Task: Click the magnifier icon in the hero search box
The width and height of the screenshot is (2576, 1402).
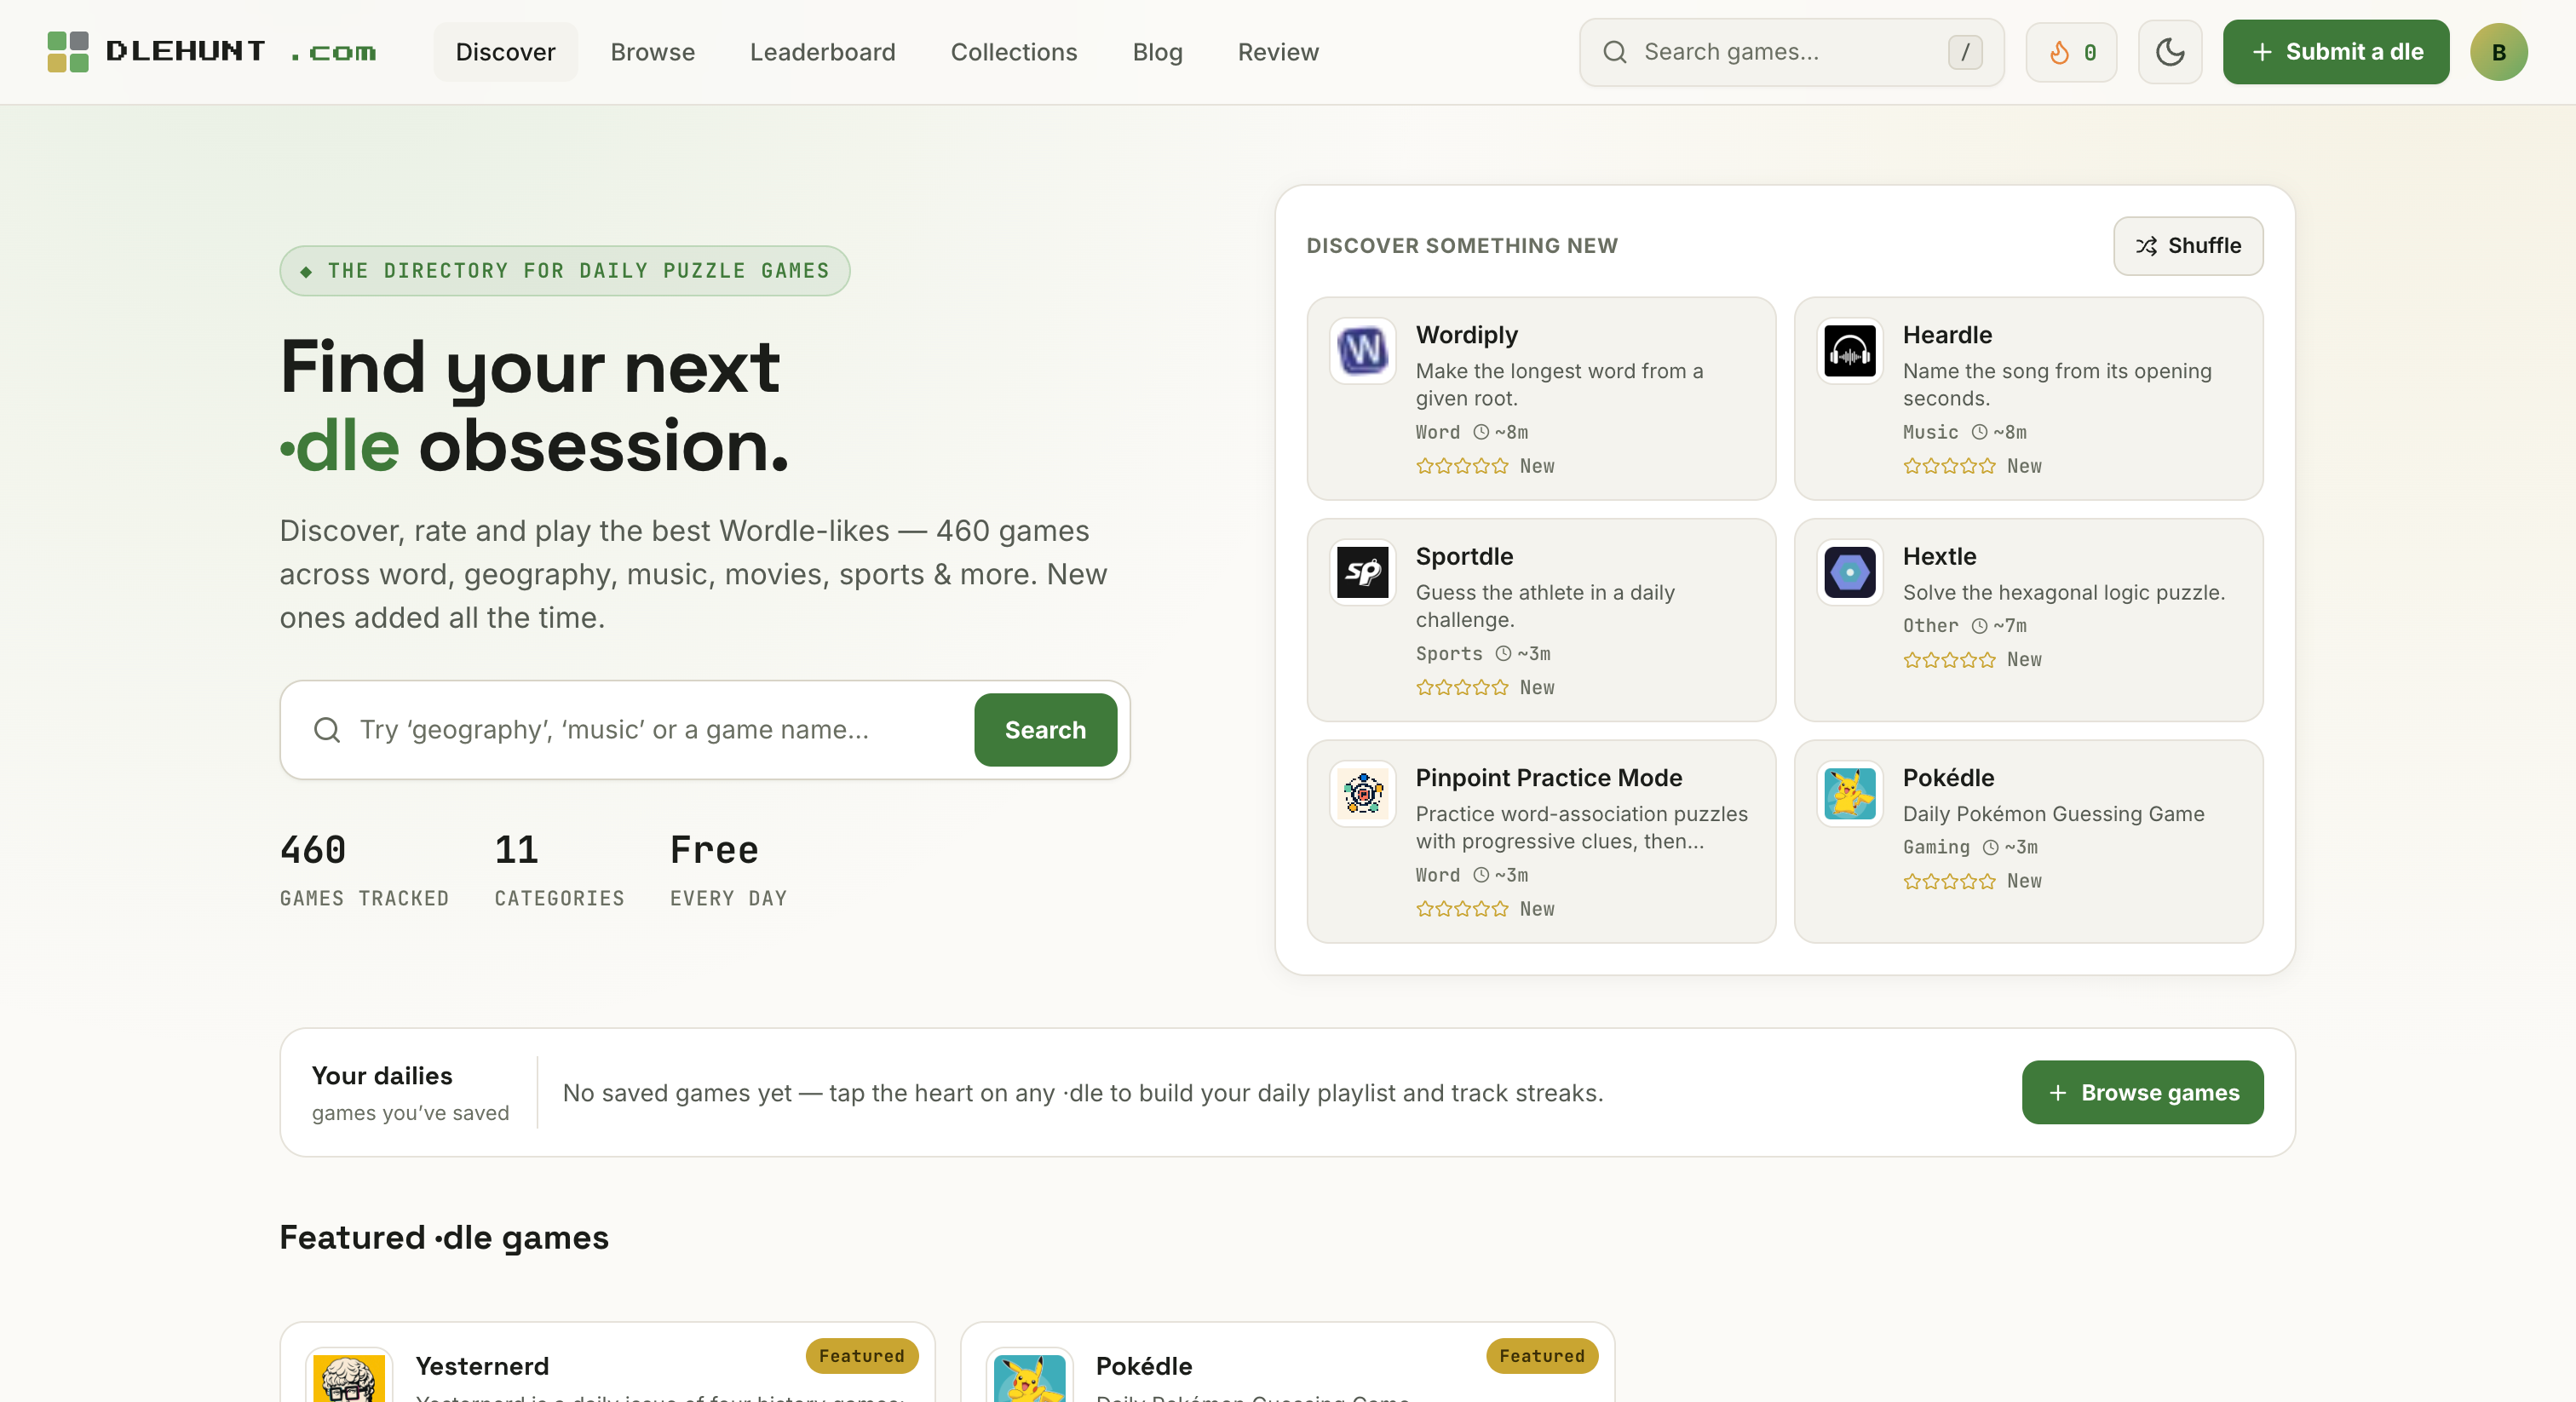Action: click(x=326, y=730)
